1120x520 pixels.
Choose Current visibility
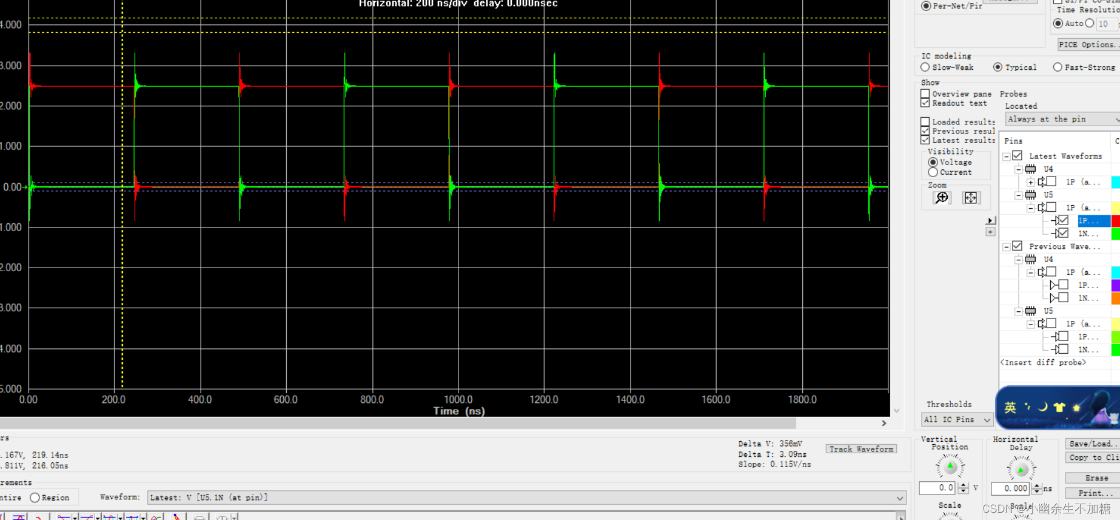933,172
